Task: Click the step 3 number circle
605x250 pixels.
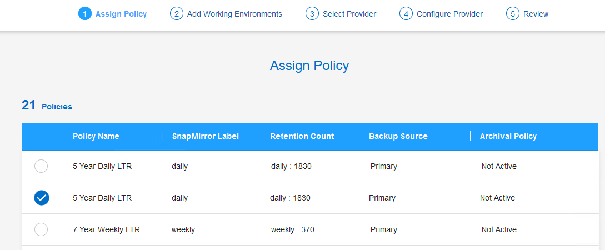Action: click(x=312, y=14)
